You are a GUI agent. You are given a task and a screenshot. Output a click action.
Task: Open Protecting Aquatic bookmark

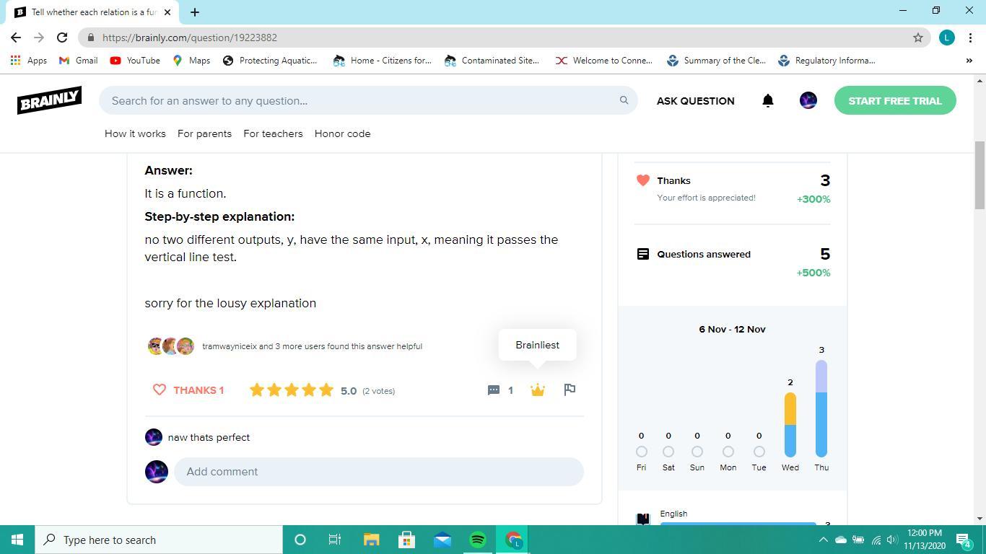click(270, 61)
